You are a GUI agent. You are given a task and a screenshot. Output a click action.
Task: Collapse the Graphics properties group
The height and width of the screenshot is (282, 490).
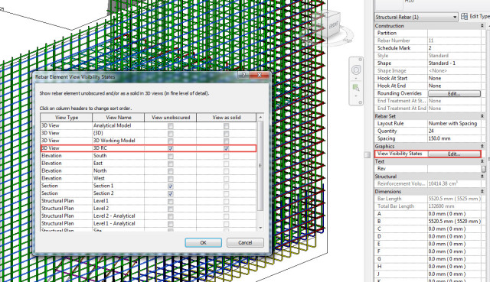482,146
